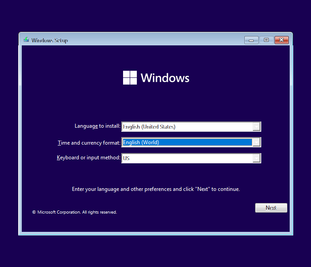Viewport: 311px width, 267px height.
Task: Click the "Time and currency format" label
Action: point(89,143)
